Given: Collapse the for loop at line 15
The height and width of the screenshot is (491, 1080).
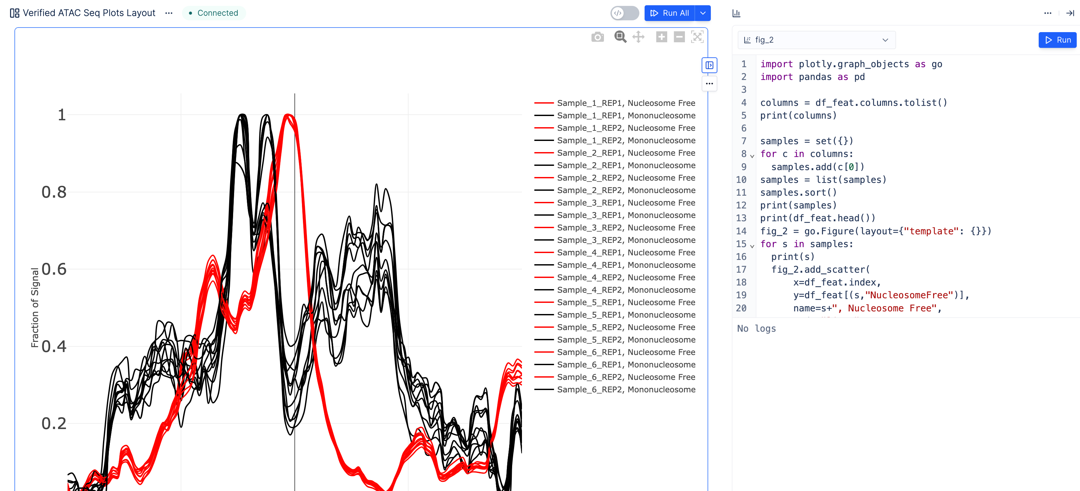Looking at the screenshot, I should (x=752, y=246).
